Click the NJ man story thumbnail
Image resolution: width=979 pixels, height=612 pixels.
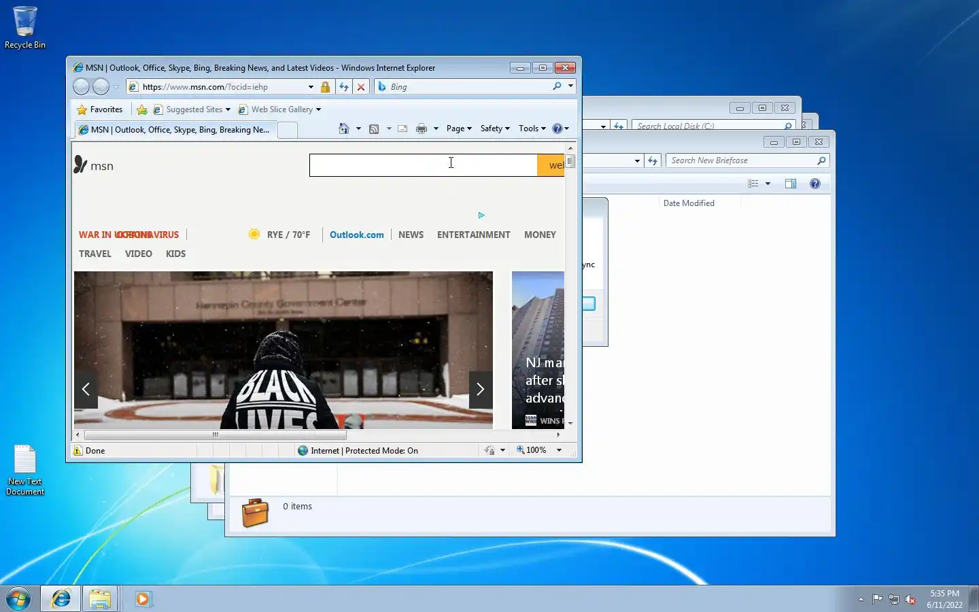click(538, 350)
